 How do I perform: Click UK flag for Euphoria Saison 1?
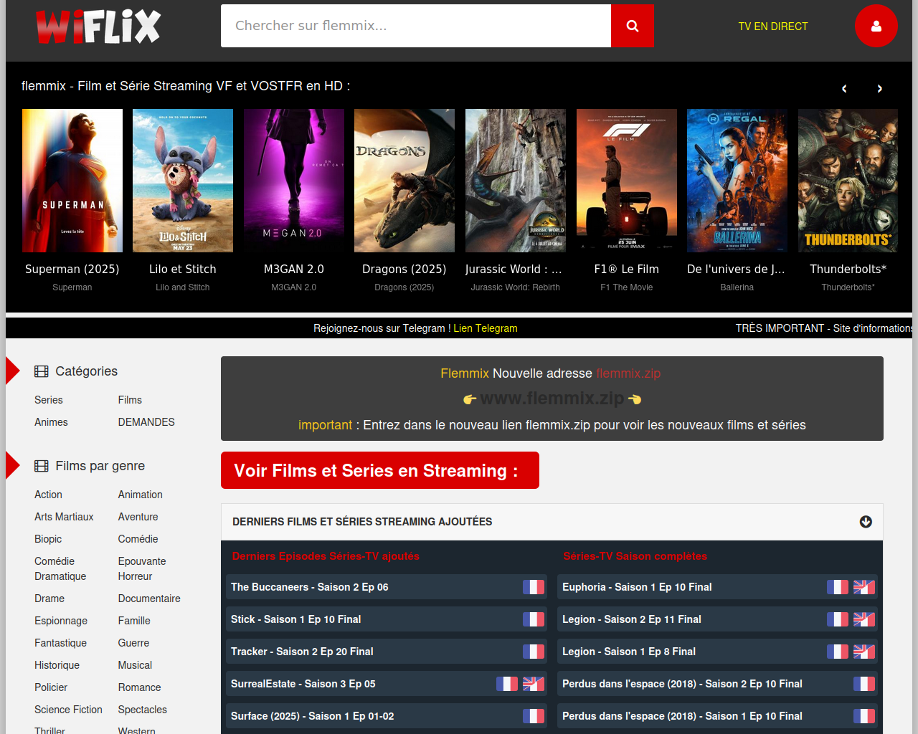[864, 587]
